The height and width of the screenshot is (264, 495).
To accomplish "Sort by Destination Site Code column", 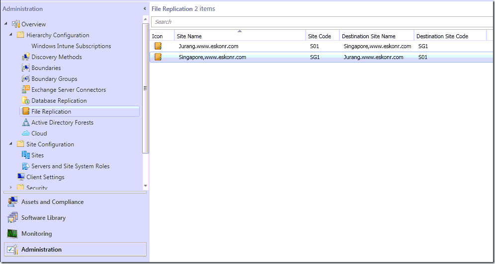I will click(450, 36).
